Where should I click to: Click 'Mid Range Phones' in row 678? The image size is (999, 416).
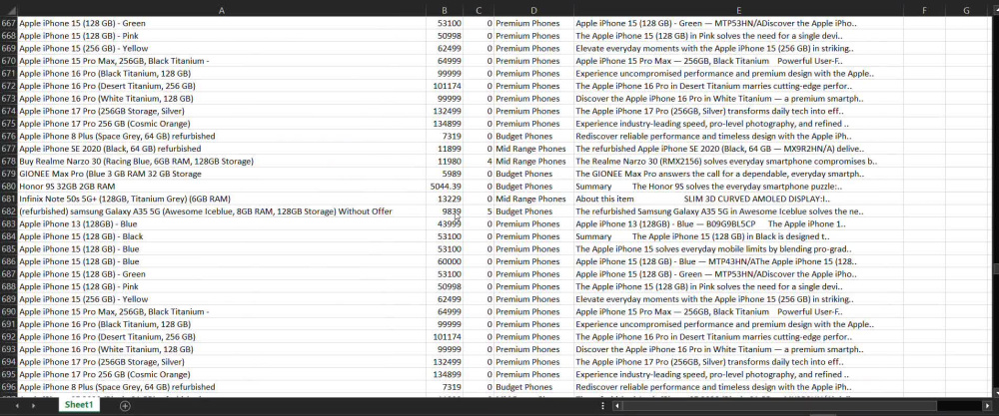click(533, 162)
